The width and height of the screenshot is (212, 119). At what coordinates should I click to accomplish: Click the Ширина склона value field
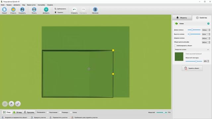click(x=205, y=38)
